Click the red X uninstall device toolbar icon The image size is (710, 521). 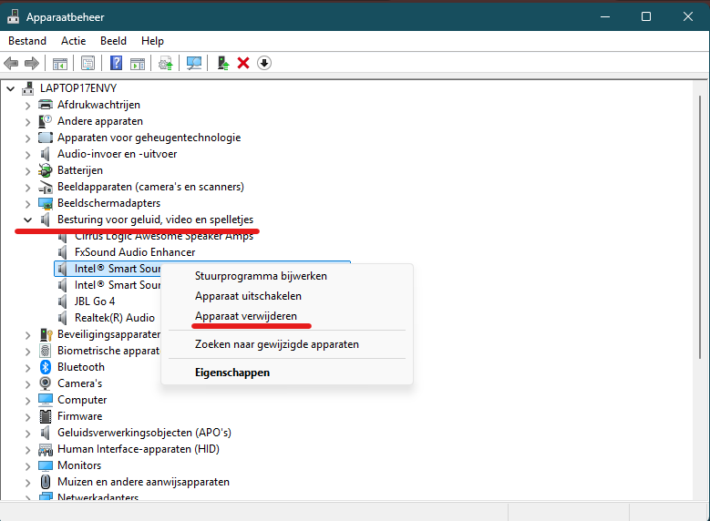243,63
